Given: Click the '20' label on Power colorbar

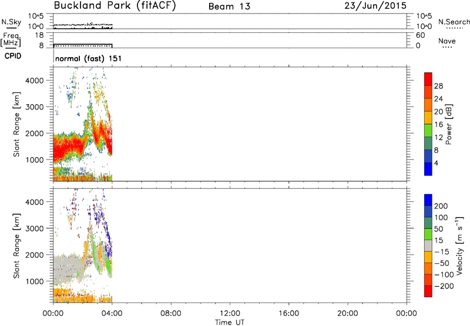Looking at the screenshot, I should (x=438, y=112).
